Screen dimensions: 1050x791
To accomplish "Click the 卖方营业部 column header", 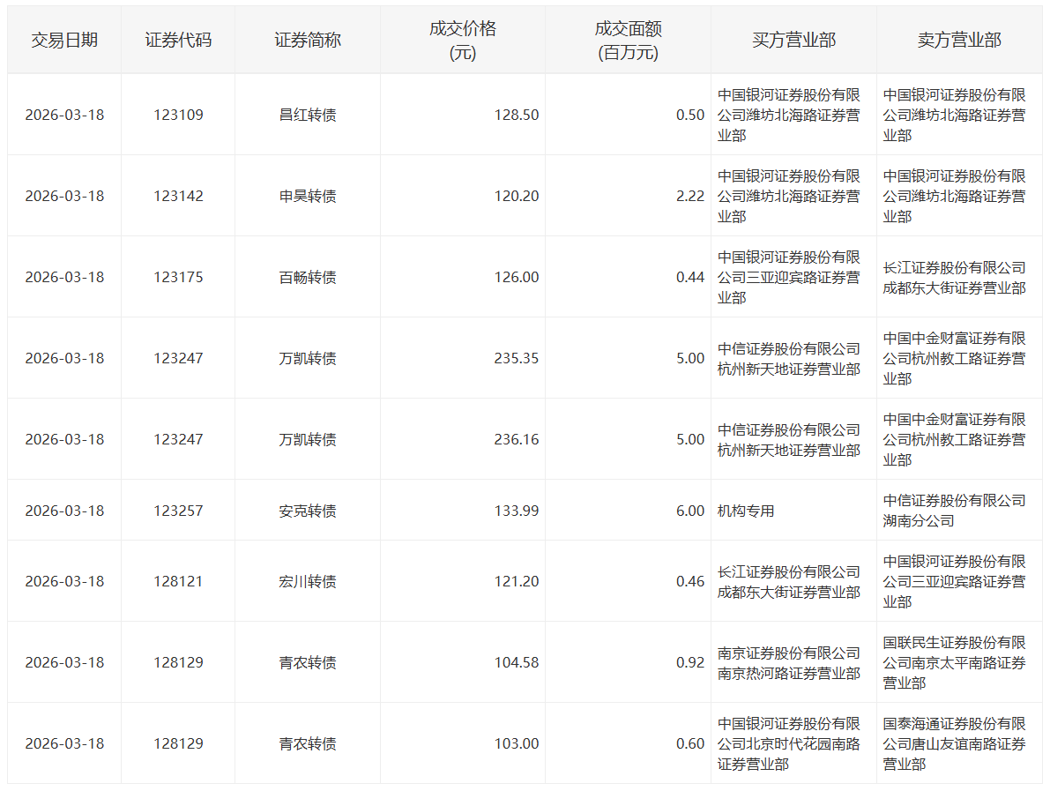I will pyautogui.click(x=959, y=41).
